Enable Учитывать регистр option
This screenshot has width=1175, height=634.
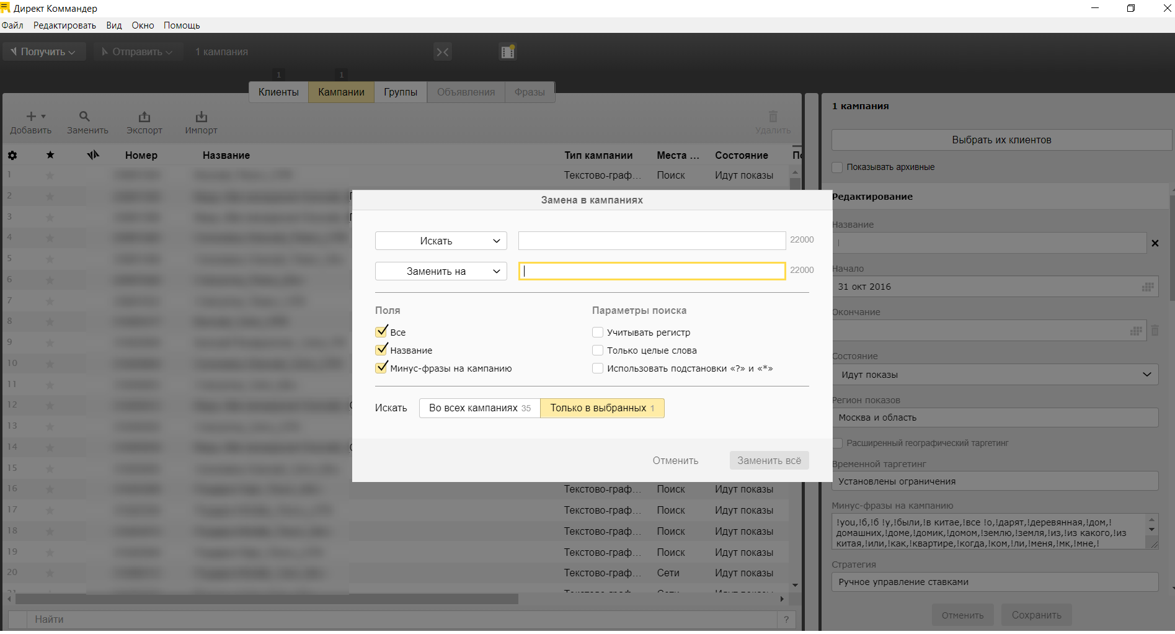click(598, 333)
